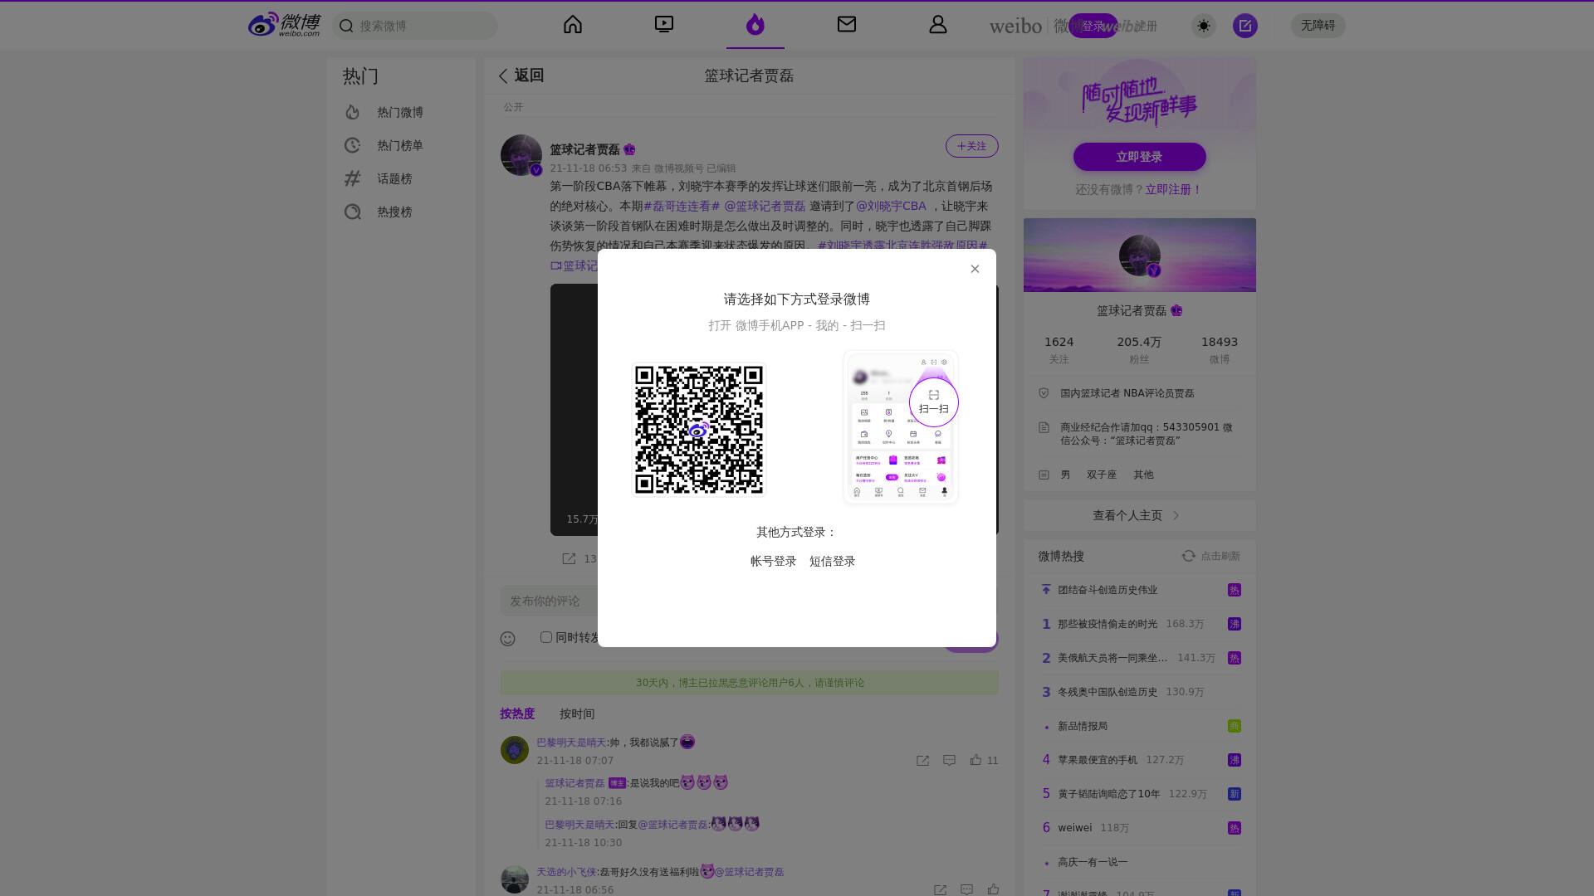This screenshot has width=1594, height=896.
Task: Open 热门微博 in the sidebar
Action: coord(400,112)
